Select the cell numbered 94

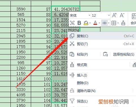(41, 47)
